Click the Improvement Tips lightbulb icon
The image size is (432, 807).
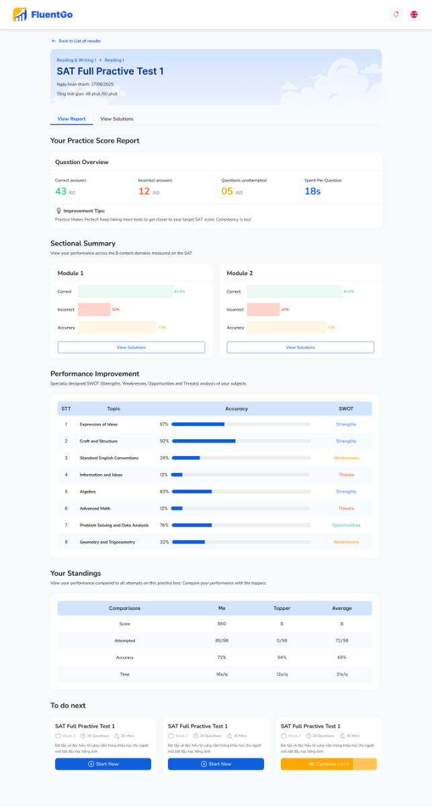59,210
